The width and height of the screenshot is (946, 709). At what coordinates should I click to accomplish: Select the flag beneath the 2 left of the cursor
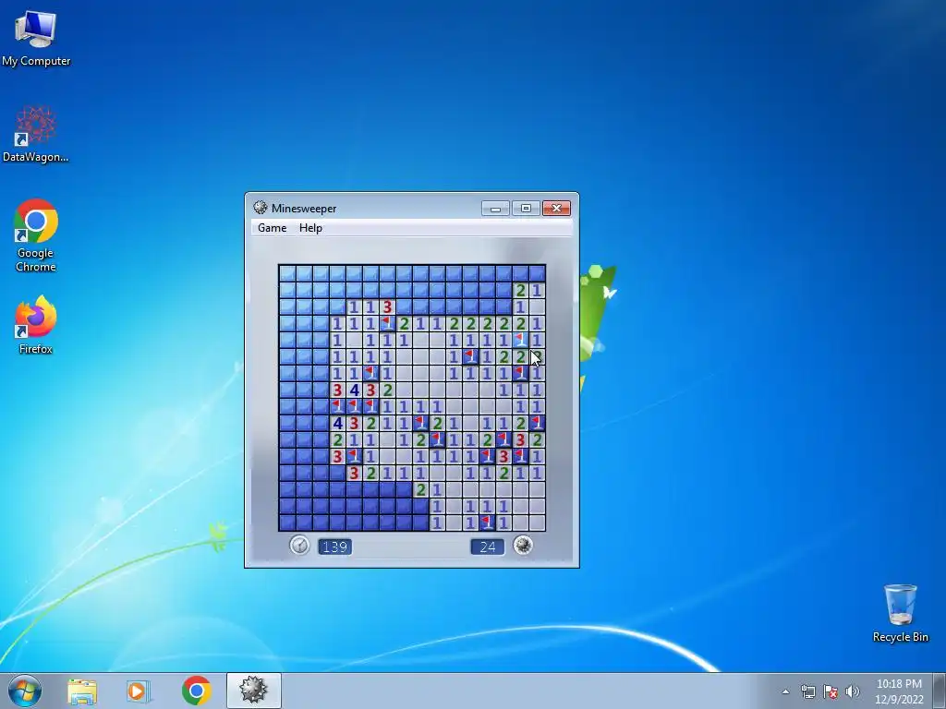(x=521, y=374)
